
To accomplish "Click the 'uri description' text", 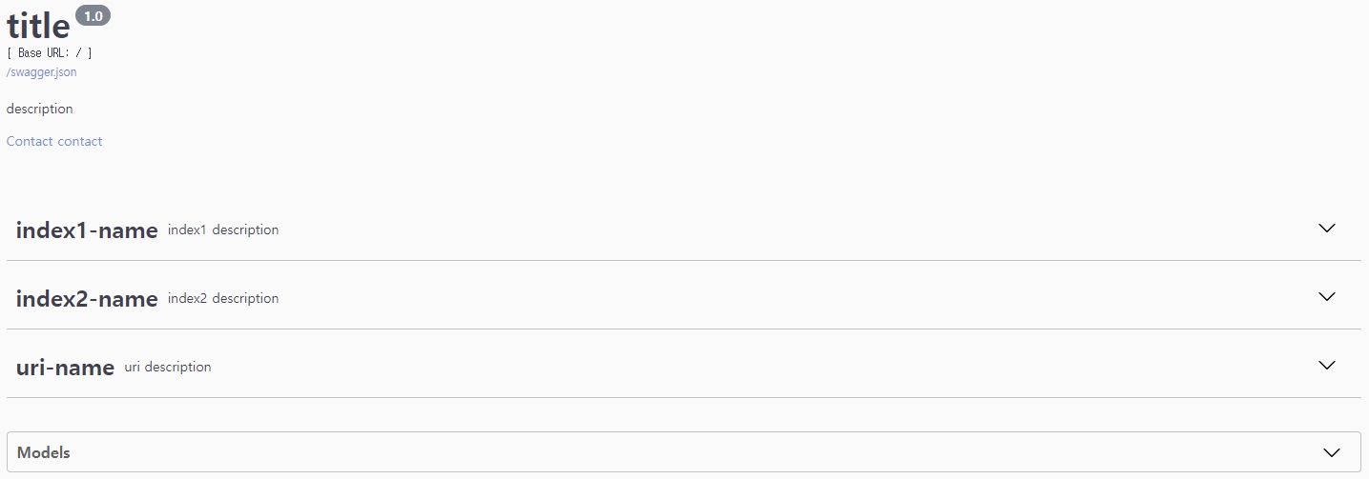I will [x=168, y=367].
